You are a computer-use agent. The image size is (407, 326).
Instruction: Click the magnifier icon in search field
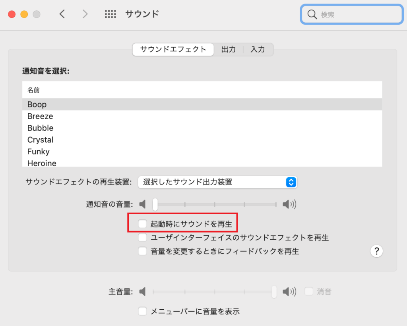tap(312, 15)
